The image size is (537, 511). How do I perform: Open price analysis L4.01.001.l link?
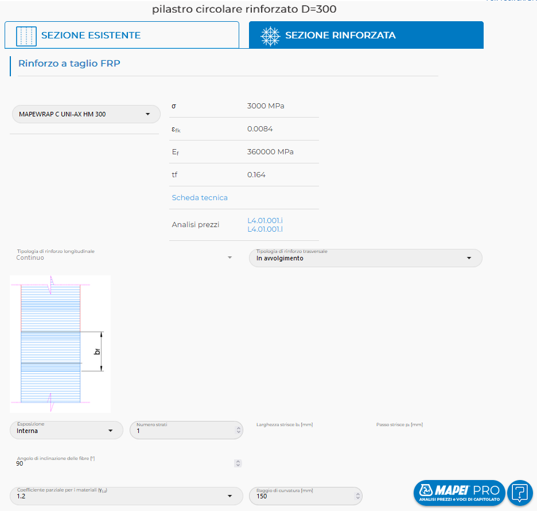point(265,229)
